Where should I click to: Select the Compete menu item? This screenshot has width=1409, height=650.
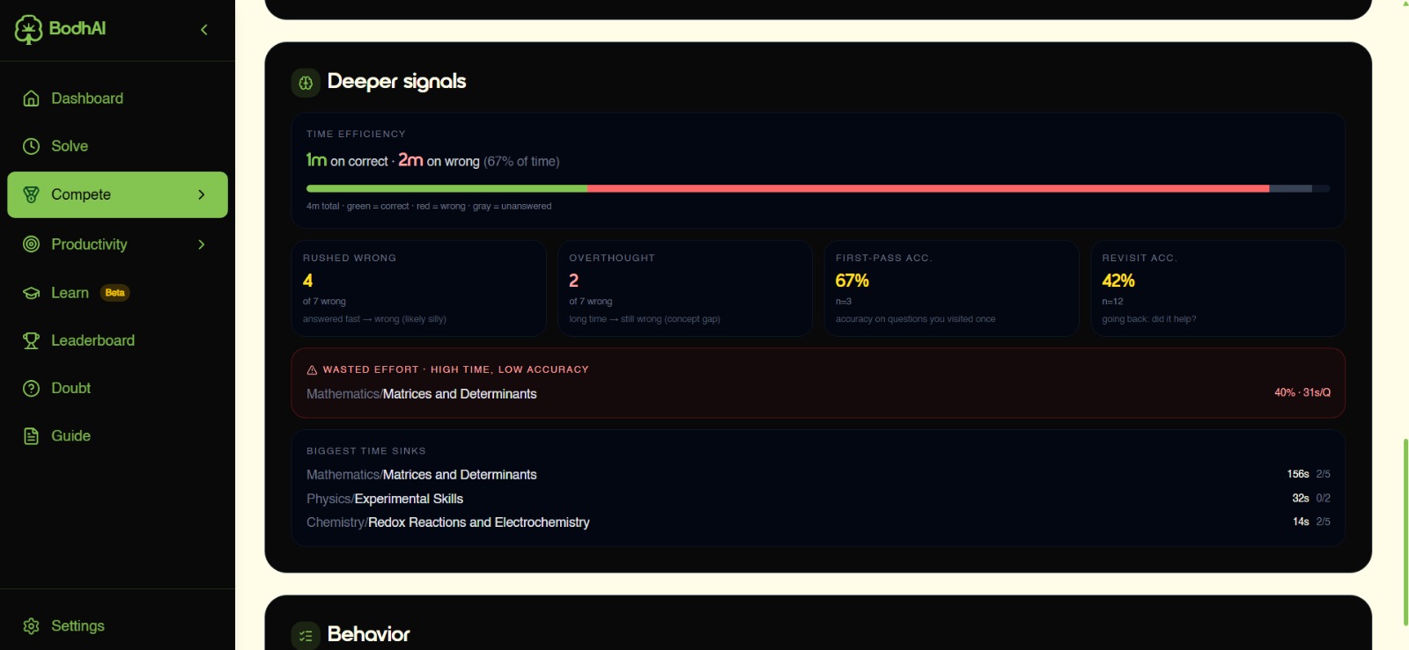pos(117,194)
